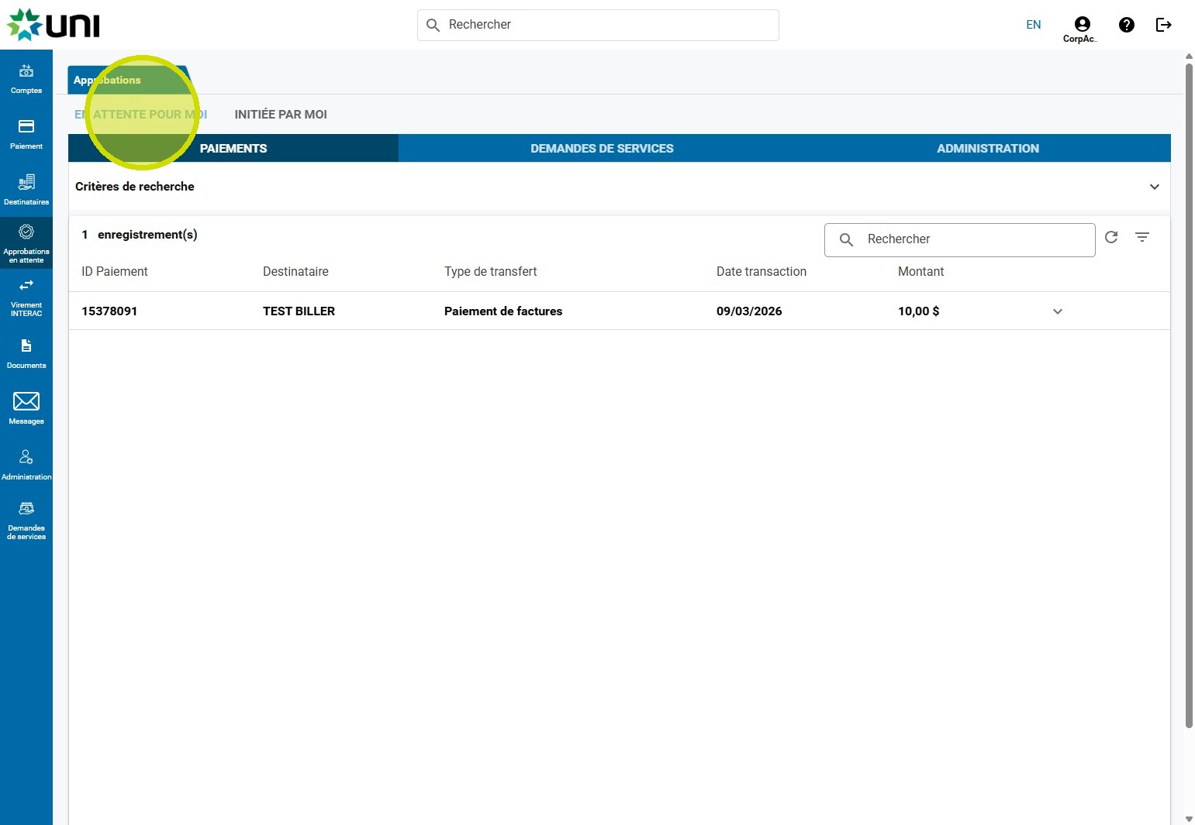
Task: Refresh the payments list
Action: pos(1111,237)
